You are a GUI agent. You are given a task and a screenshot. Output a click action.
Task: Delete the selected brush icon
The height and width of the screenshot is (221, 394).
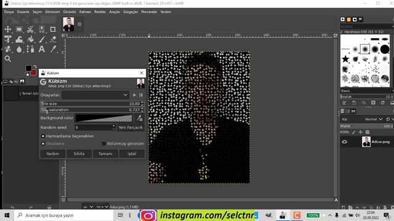(373, 103)
